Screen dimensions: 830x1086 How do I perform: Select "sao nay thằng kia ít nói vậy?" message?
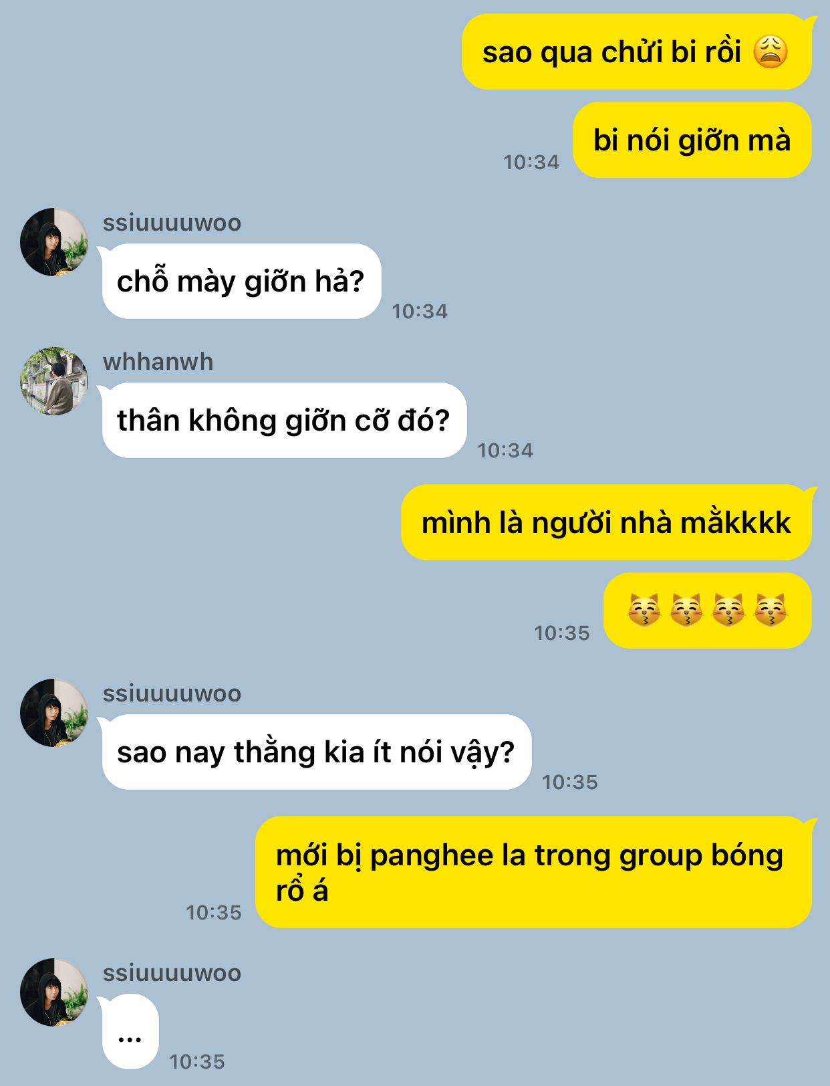pos(317,752)
